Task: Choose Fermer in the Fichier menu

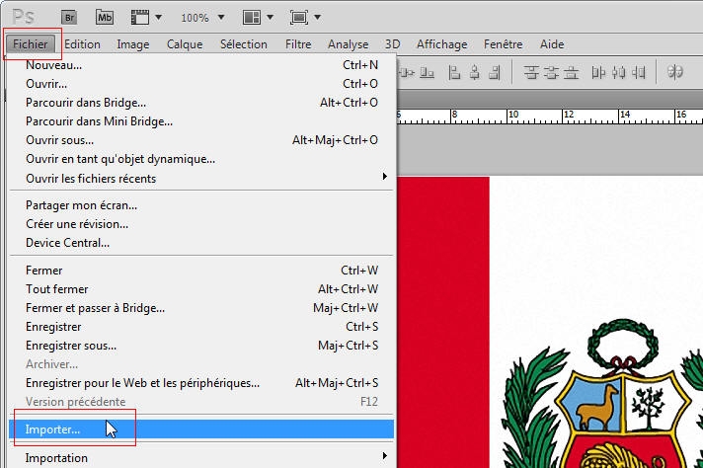Action: pos(201,271)
